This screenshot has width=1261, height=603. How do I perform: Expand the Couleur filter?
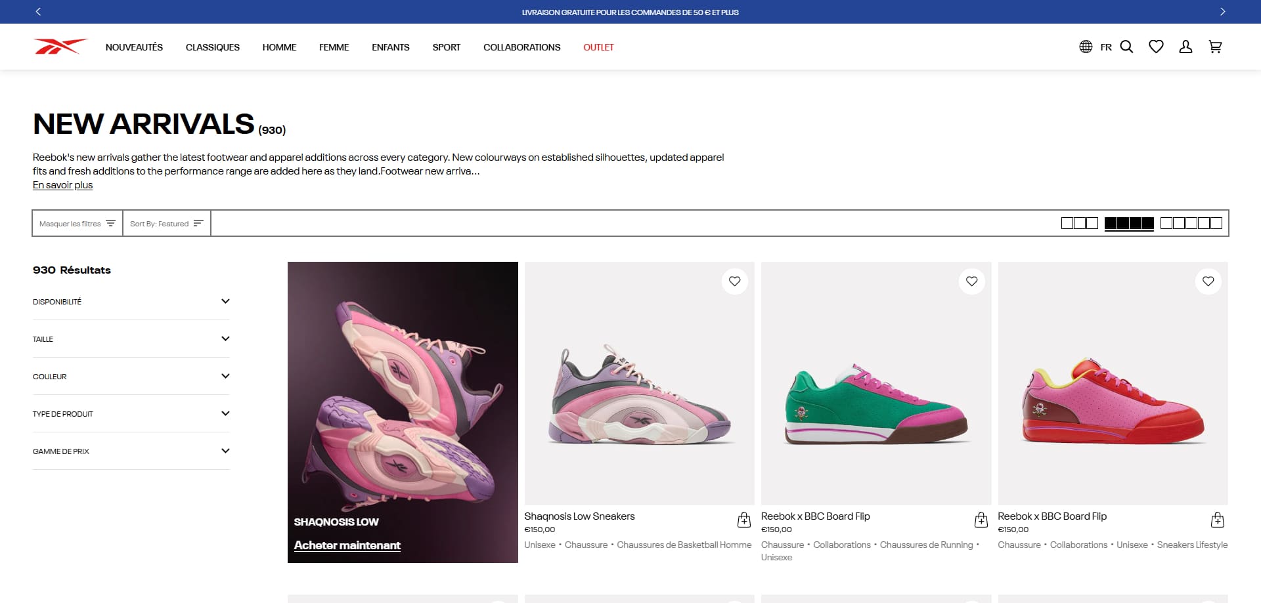[x=131, y=377]
